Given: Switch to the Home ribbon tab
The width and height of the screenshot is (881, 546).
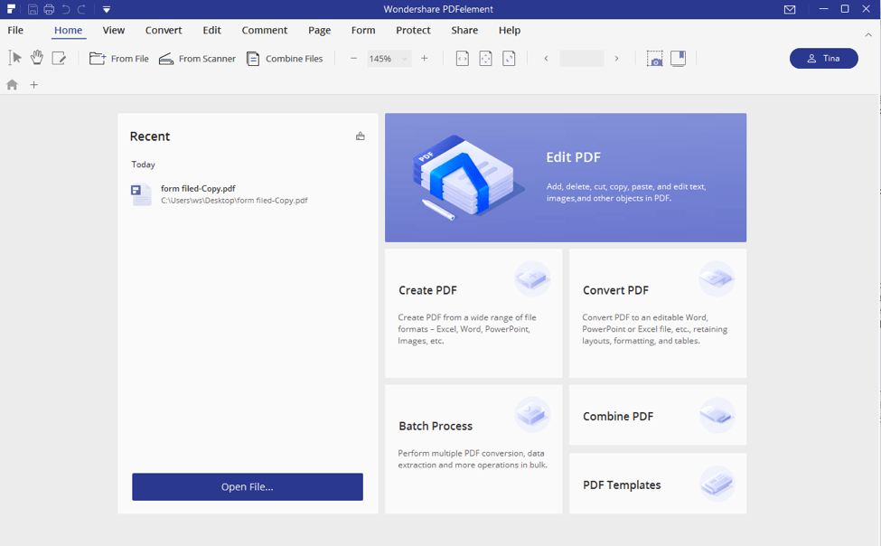Looking at the screenshot, I should coord(68,31).
